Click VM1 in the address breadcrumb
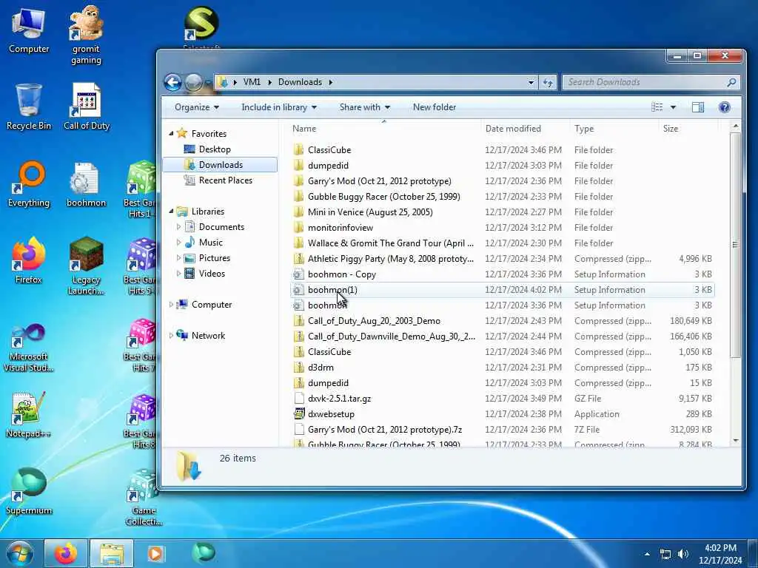The height and width of the screenshot is (568, 758). 252,82
